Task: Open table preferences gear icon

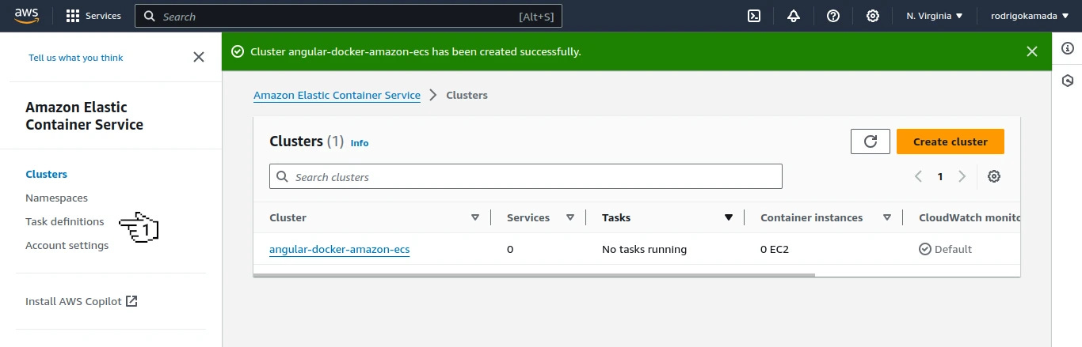Action: coord(994,176)
